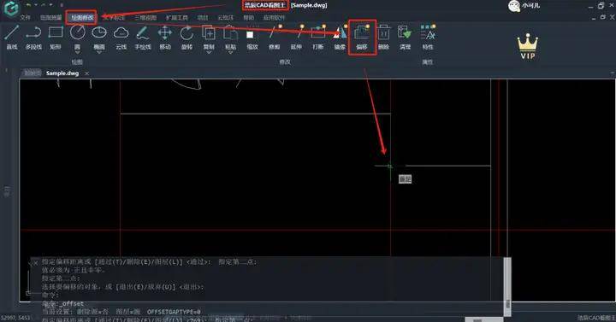616x322 pixels.
Task: Close the Sample.dwg document tab
Action: [x=86, y=73]
